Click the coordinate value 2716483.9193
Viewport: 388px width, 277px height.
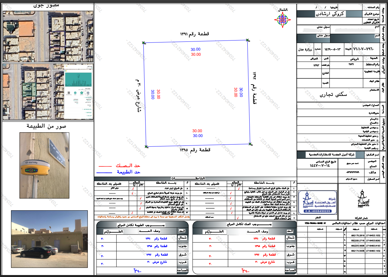click(373, 246)
